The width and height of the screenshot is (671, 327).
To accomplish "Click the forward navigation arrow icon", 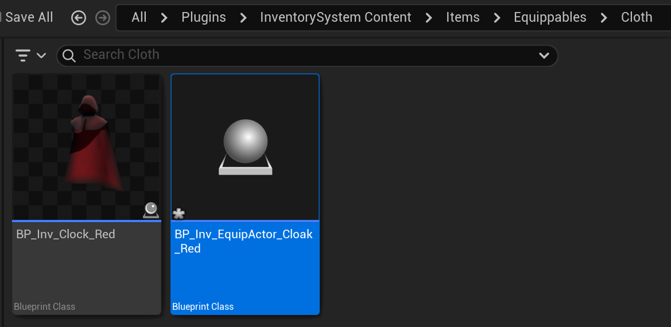I will (103, 18).
